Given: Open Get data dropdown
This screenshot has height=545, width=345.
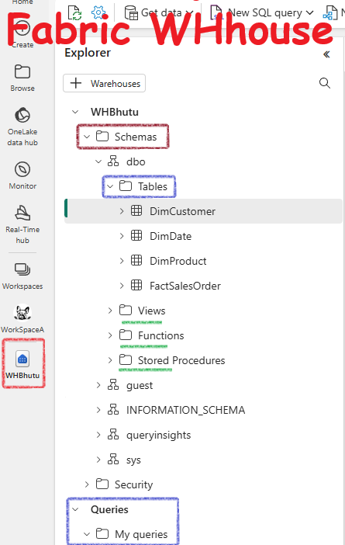Looking at the screenshot, I should tap(159, 13).
